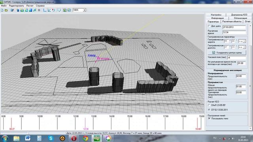This screenshot has width=253, height=142.
Task: Switch to the Отчет tab
Action: pos(247,21)
